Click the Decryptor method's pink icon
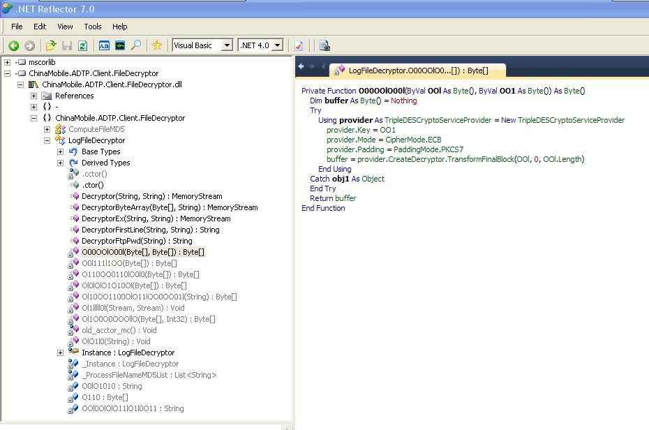The height and width of the screenshot is (430, 649). [74, 195]
